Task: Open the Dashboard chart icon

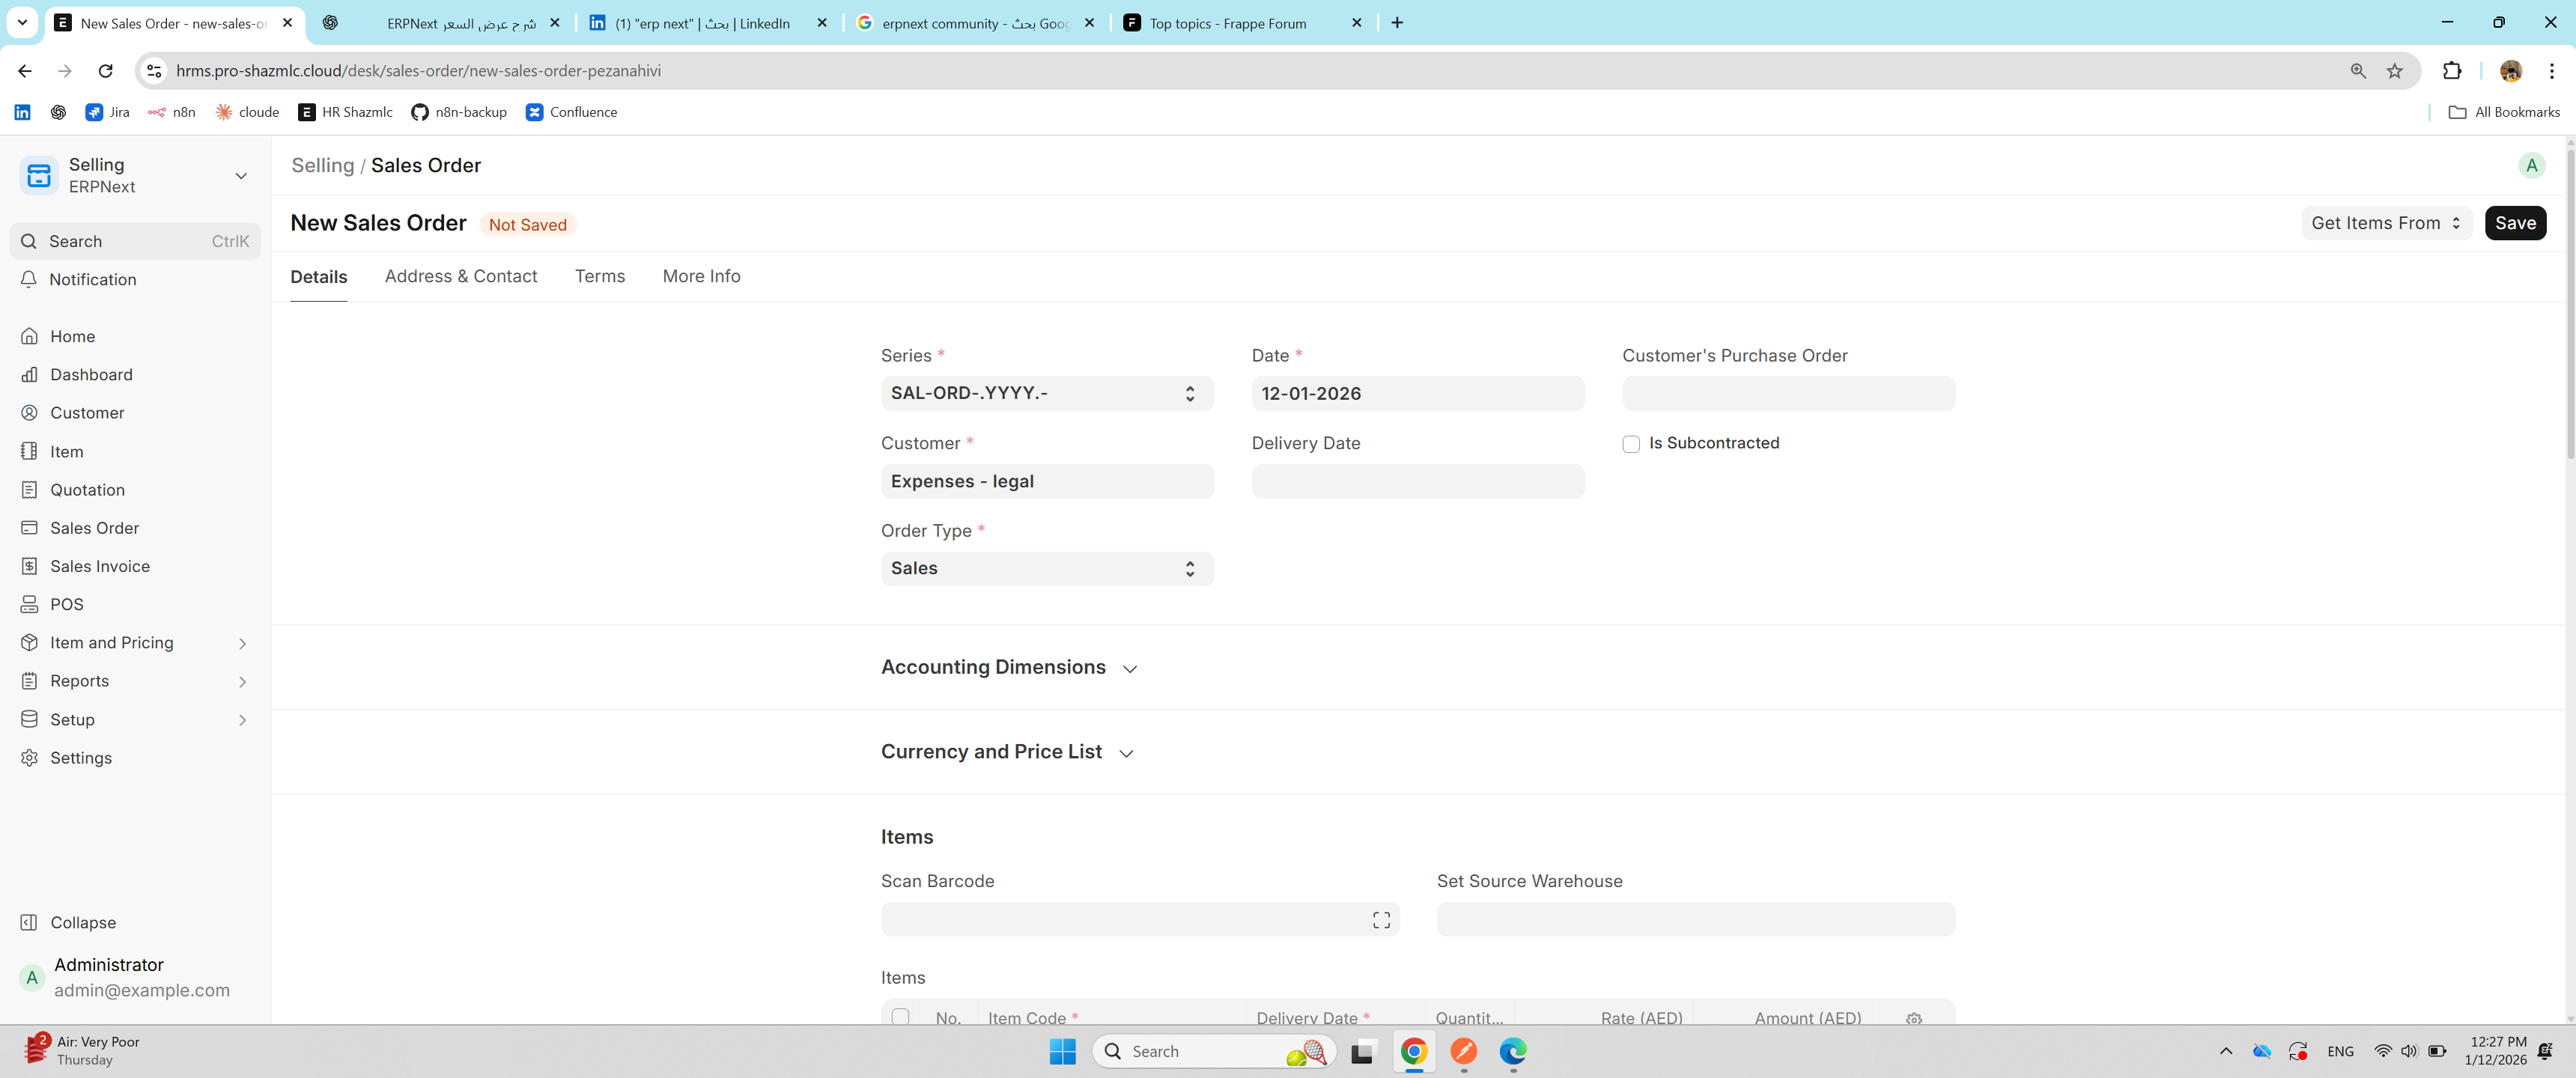Action: pos(30,374)
